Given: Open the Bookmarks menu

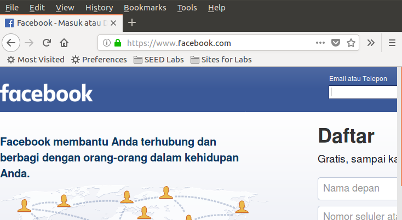Looking at the screenshot, I should pos(145,8).
